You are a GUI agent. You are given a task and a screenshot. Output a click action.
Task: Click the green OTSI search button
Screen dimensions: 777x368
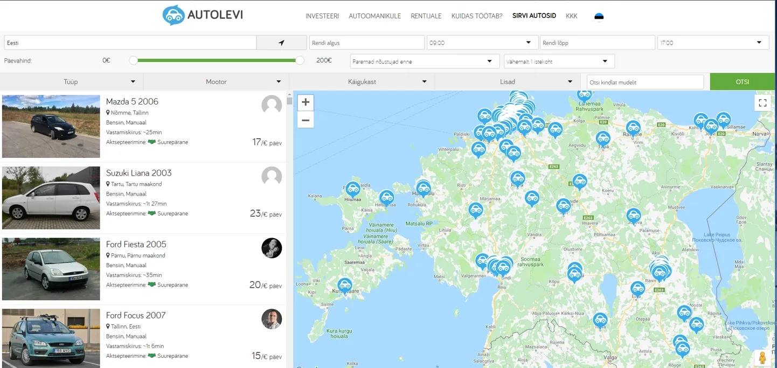click(x=743, y=82)
